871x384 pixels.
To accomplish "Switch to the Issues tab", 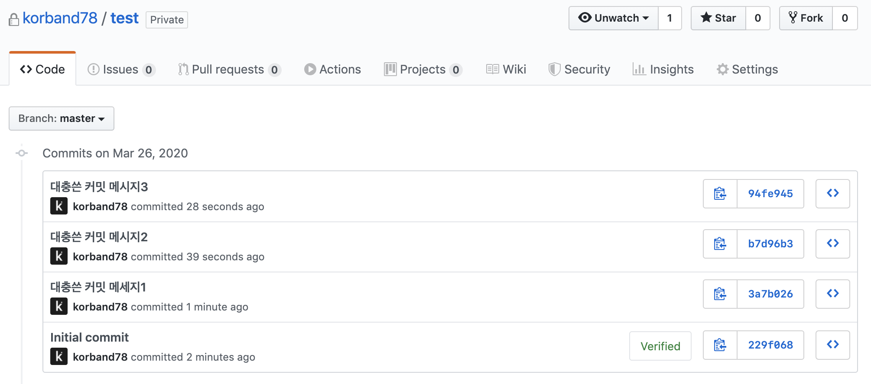I will 121,70.
